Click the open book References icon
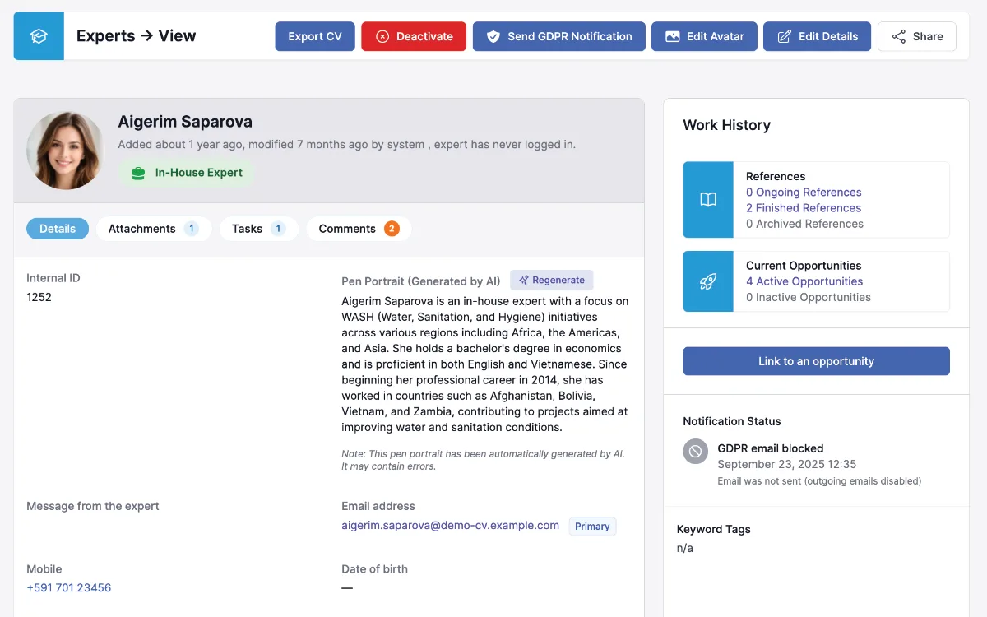The width and height of the screenshot is (987, 617). point(708,200)
